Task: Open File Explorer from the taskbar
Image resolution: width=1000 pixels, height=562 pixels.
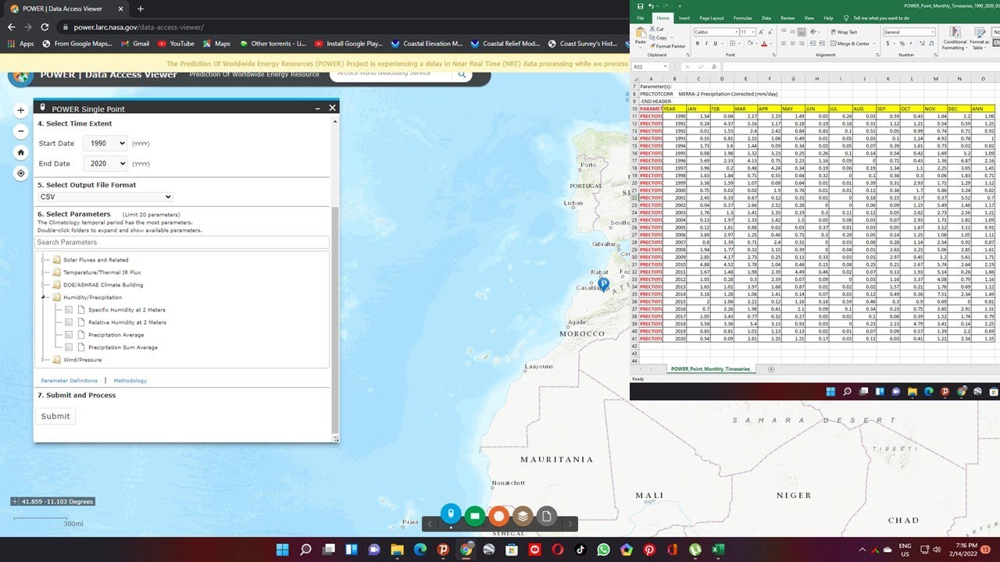Action: pyautogui.click(x=397, y=550)
